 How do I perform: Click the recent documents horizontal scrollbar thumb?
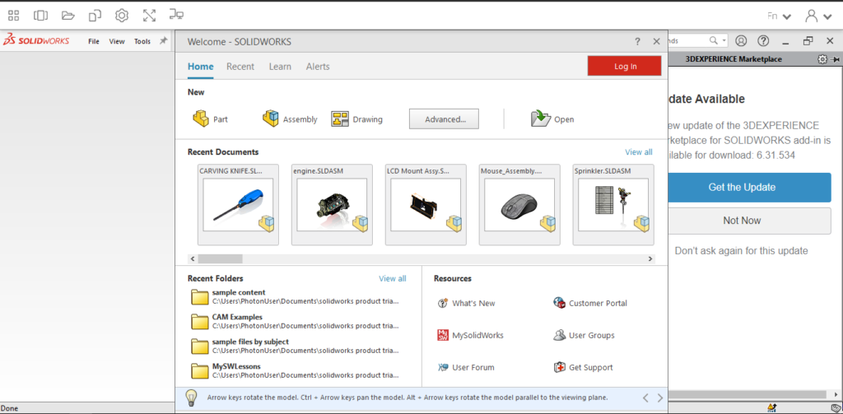pos(220,258)
